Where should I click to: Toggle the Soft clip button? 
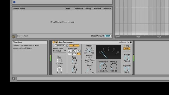pyautogui.click(x=127, y=49)
